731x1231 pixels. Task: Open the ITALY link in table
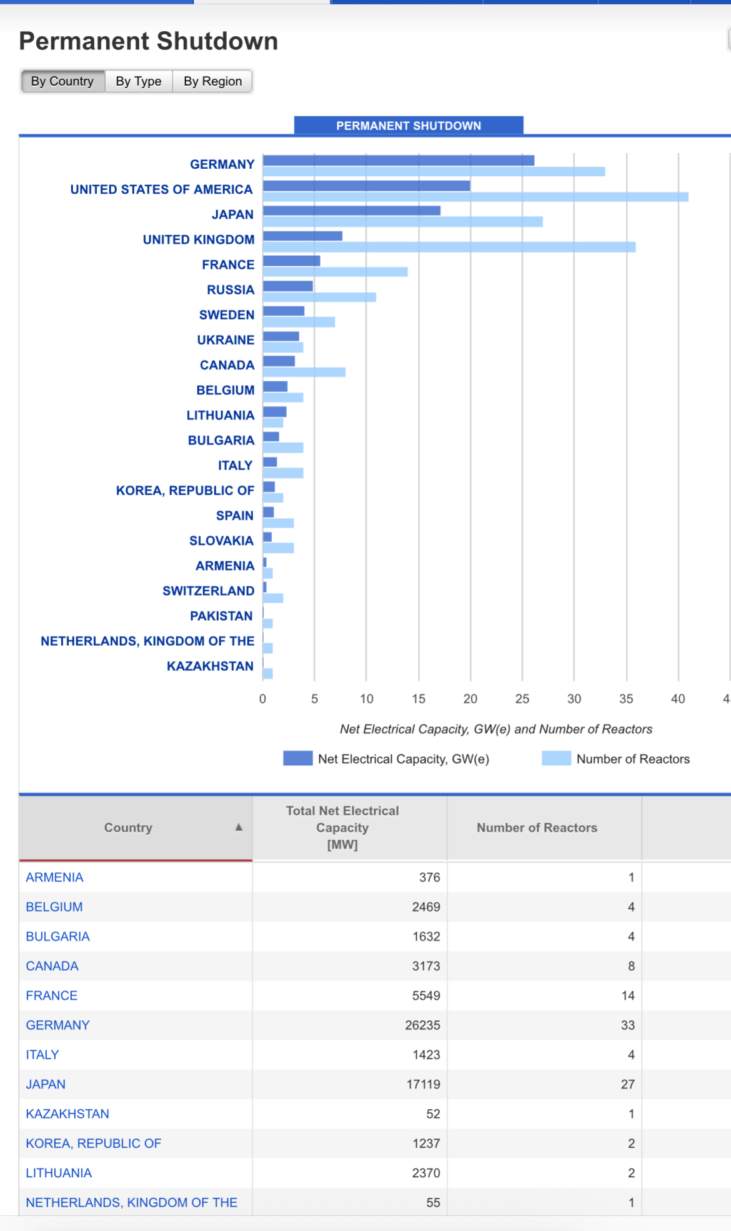click(x=42, y=1055)
